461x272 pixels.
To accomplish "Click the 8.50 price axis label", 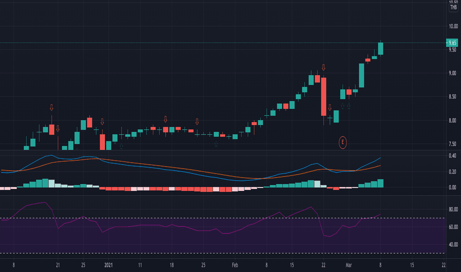I will pos(453,97).
